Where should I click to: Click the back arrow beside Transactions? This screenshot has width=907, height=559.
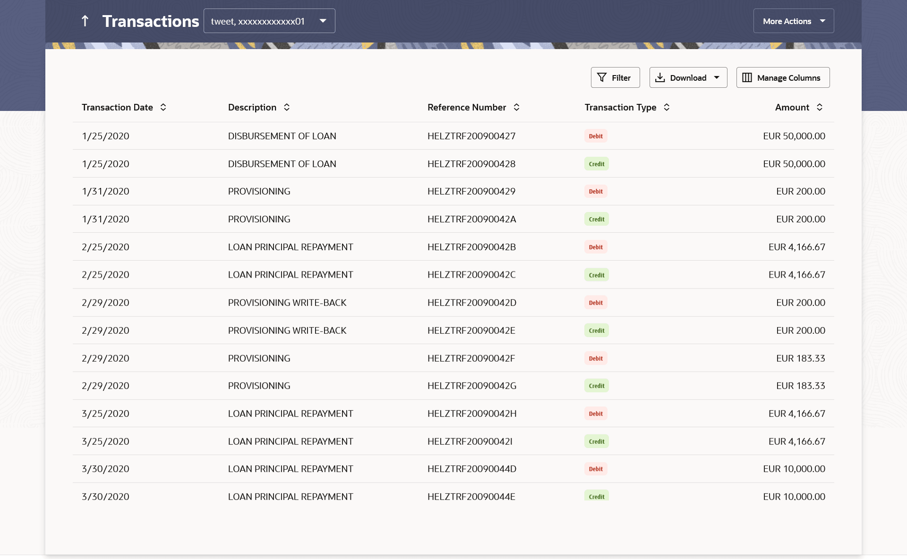click(x=85, y=21)
